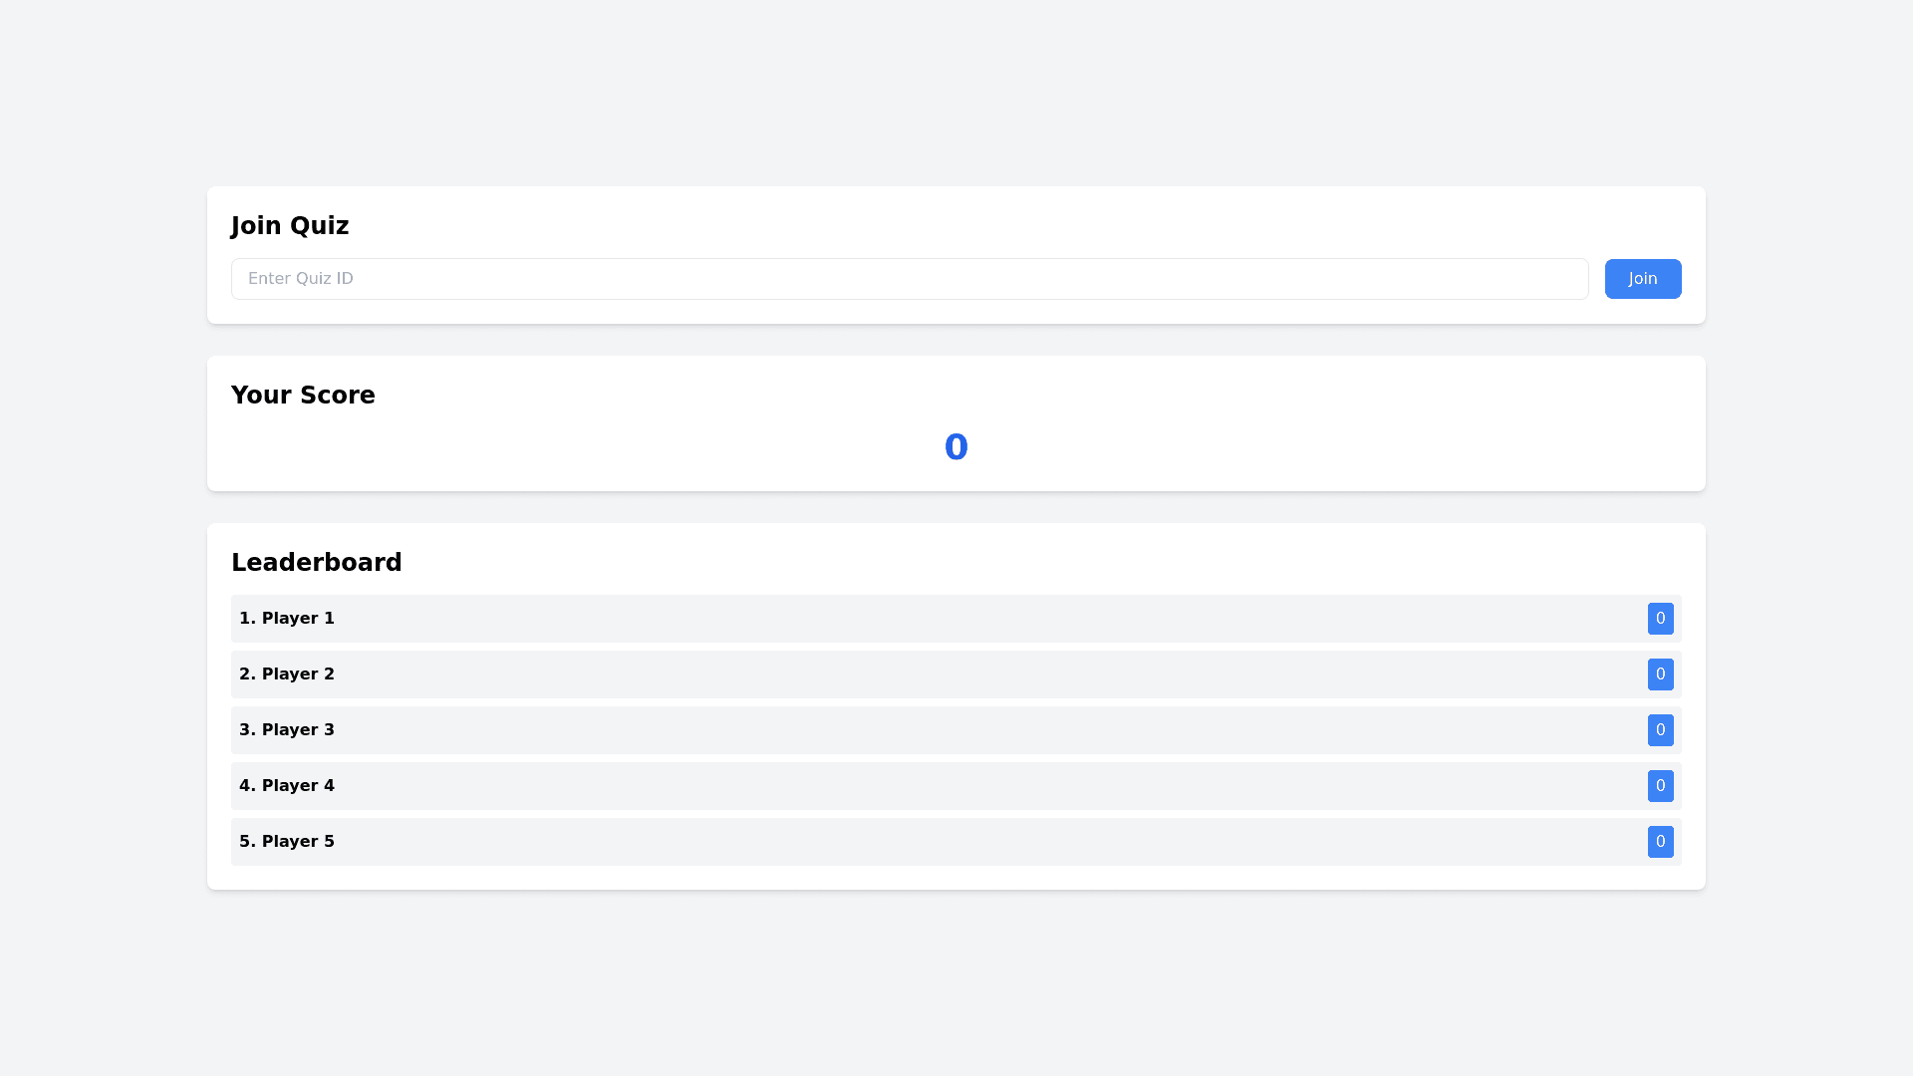This screenshot has height=1076, width=1913.
Task: Click the Enter Quiz ID input field
Action: coord(909,279)
